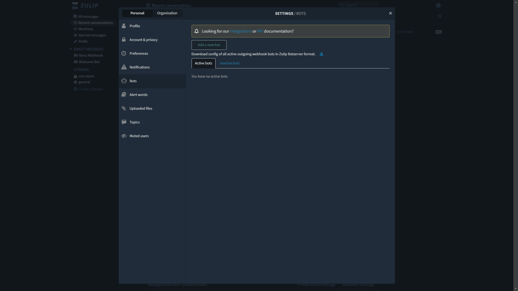Open the core team stream
Screen dimensions: 518x291
[86, 76]
